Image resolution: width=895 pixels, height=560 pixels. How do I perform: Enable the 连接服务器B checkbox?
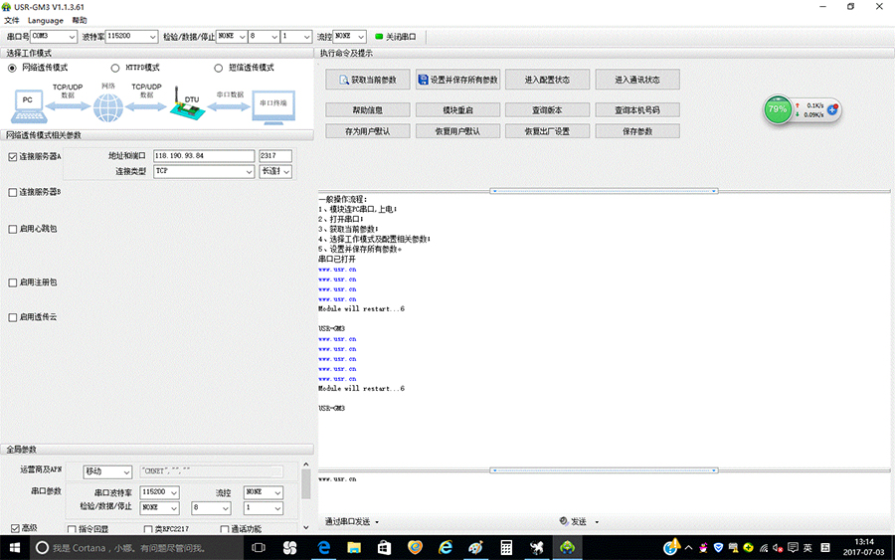tap(13, 192)
